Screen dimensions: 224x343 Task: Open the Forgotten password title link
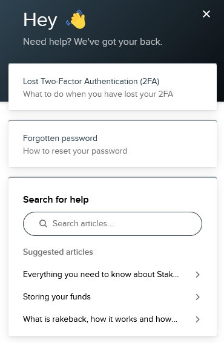click(x=60, y=139)
